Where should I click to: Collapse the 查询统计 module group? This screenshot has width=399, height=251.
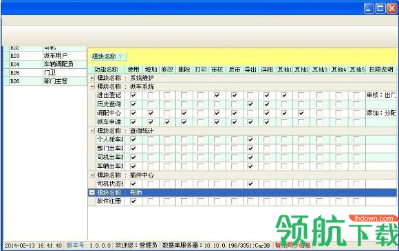coord(92,131)
